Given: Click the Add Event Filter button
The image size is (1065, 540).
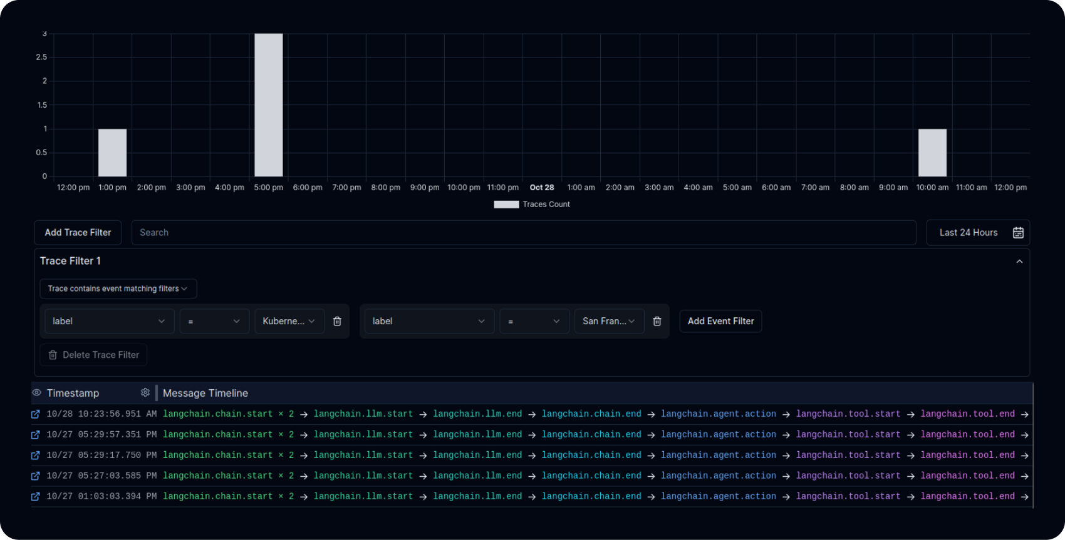Looking at the screenshot, I should tap(720, 321).
